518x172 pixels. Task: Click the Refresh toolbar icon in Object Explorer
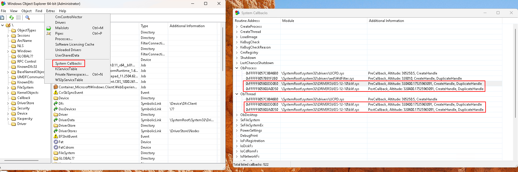click(11, 18)
